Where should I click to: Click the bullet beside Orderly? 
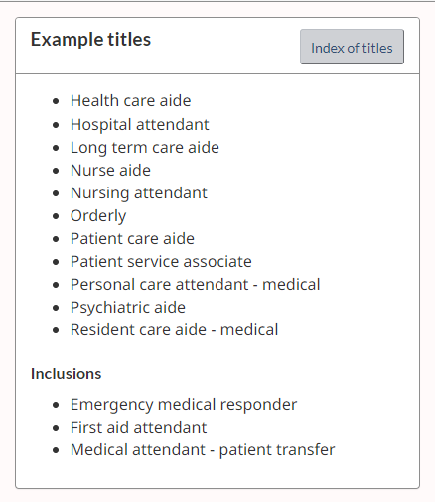tap(56, 216)
